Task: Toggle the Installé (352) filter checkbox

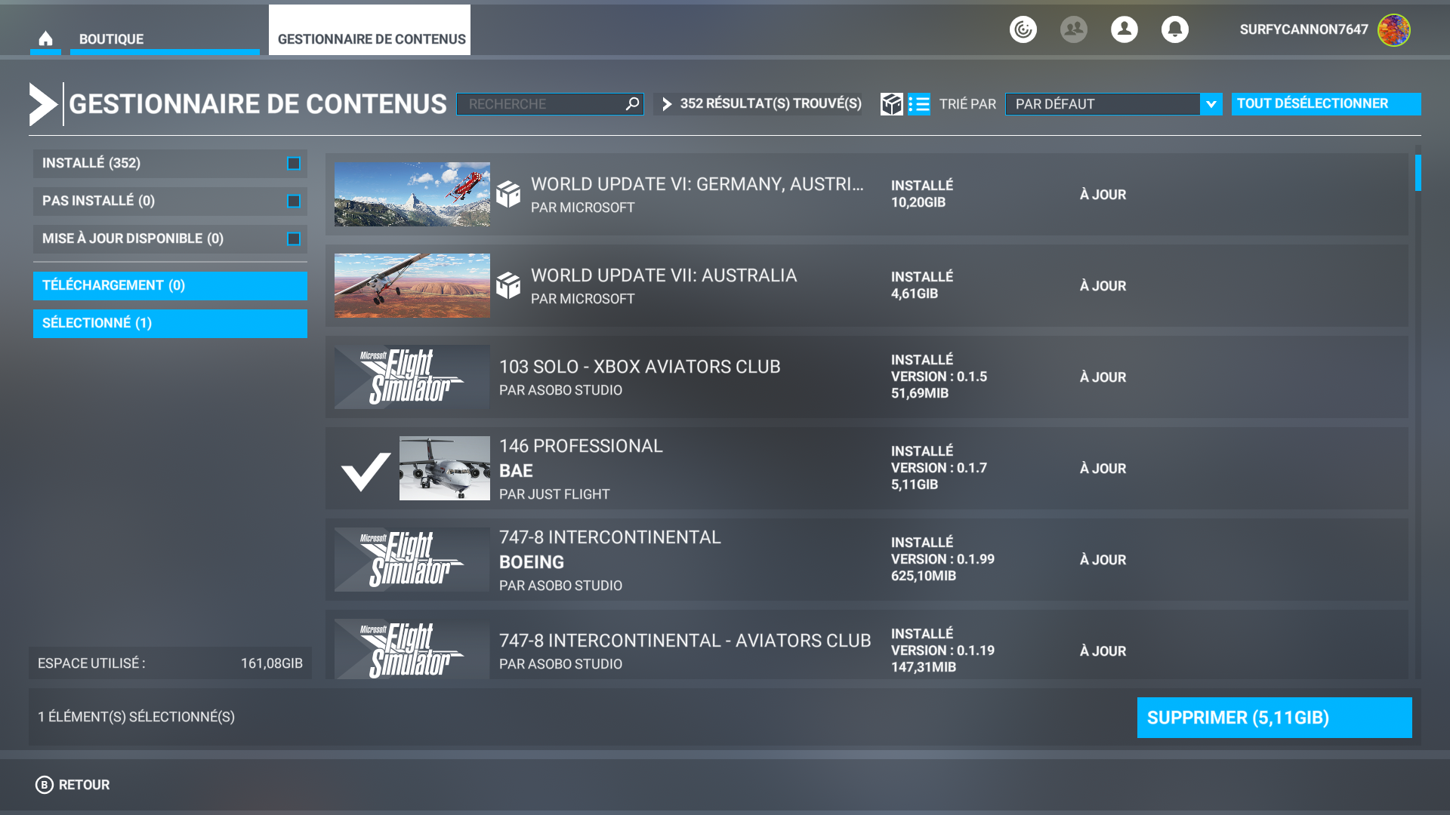Action: 294,164
